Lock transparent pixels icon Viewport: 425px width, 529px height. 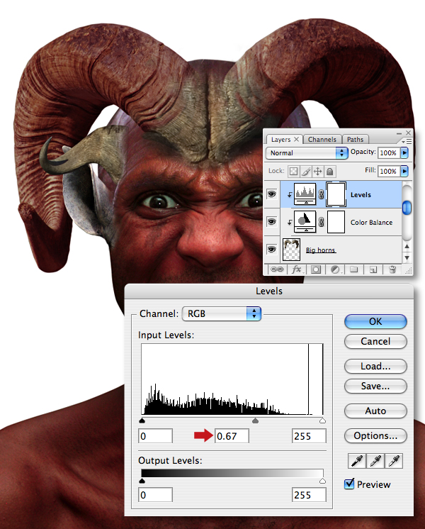click(293, 172)
